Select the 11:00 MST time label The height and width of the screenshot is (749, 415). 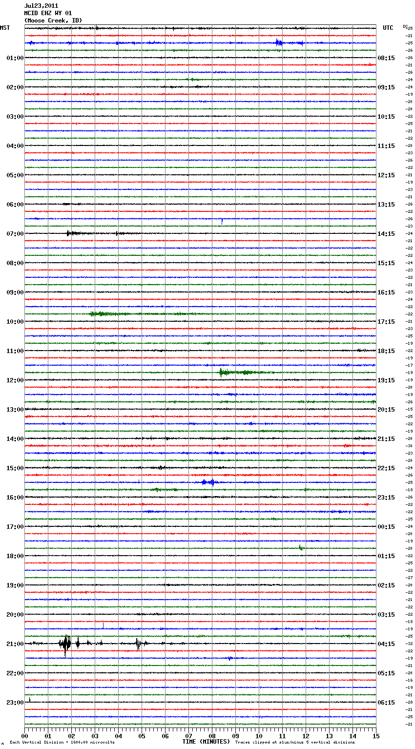15,351
